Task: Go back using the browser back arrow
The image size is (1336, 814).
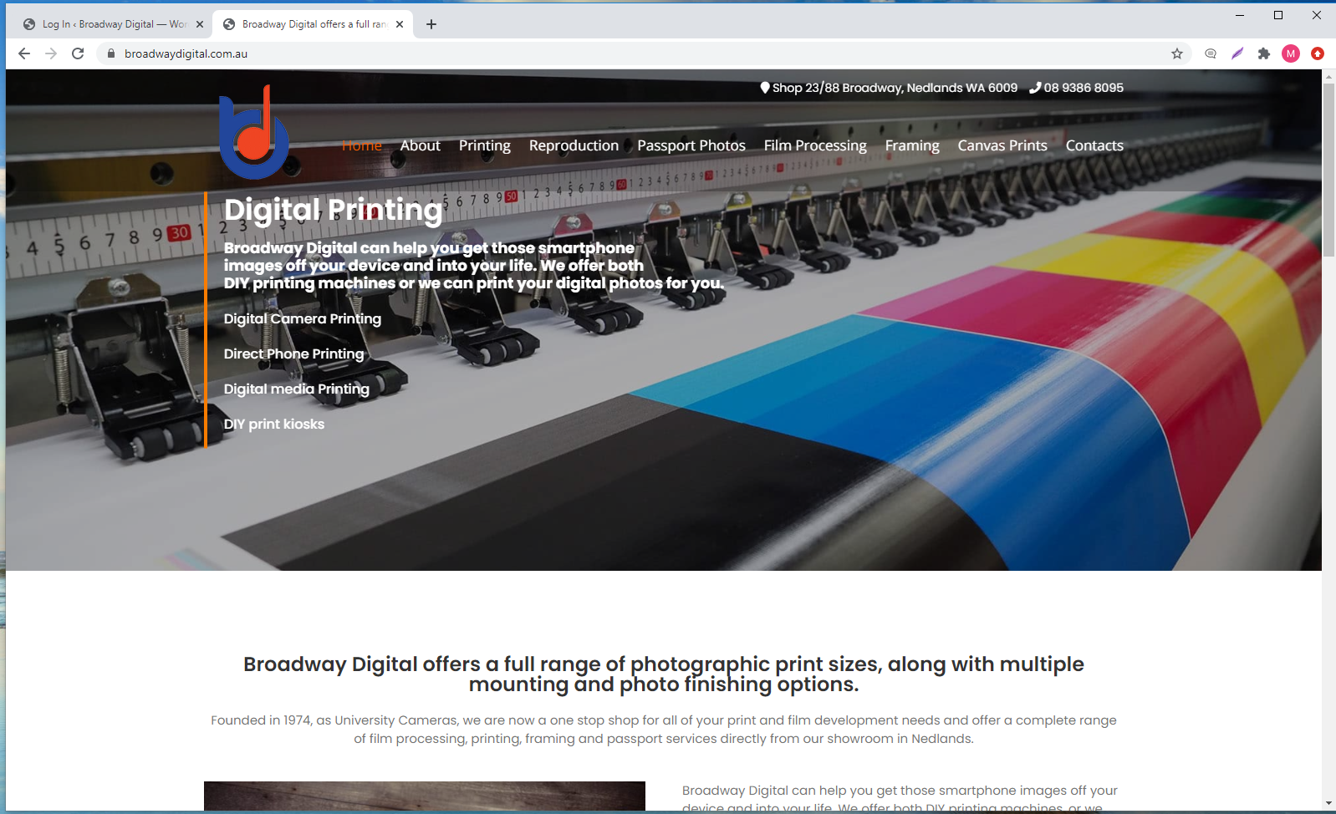Action: point(24,53)
